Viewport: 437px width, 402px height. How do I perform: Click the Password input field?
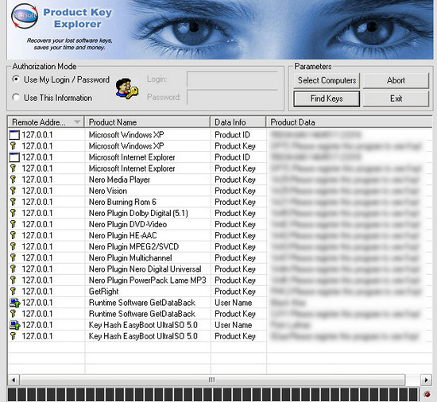pyautogui.click(x=232, y=98)
